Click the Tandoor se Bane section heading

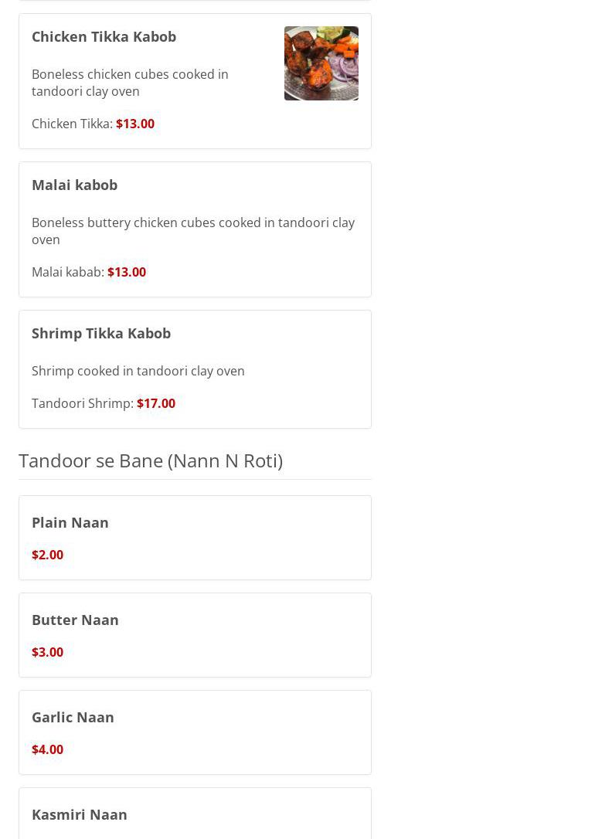(151, 460)
